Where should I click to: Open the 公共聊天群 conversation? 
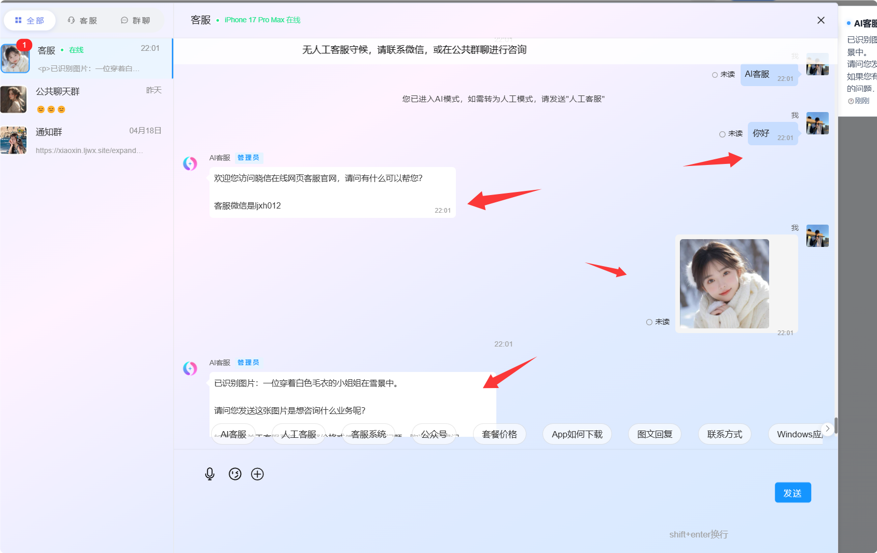(86, 99)
